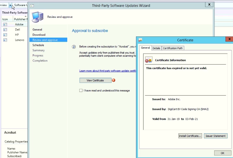
Task: Click the Completion wizard step
Action: pyautogui.click(x=40, y=61)
